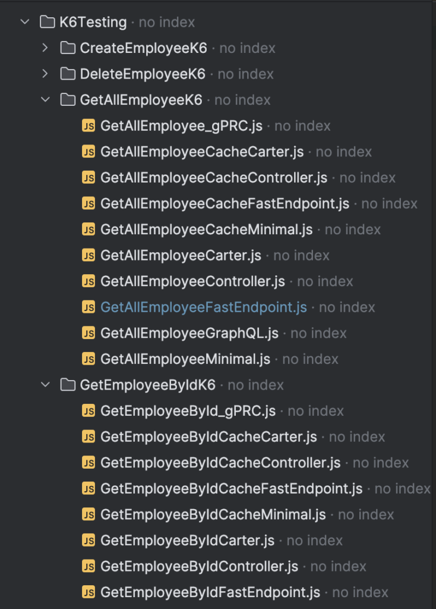Viewport: 436px width, 609px height.
Task: Select the GetEmployeeByIdK6 folder name
Action: (x=148, y=385)
